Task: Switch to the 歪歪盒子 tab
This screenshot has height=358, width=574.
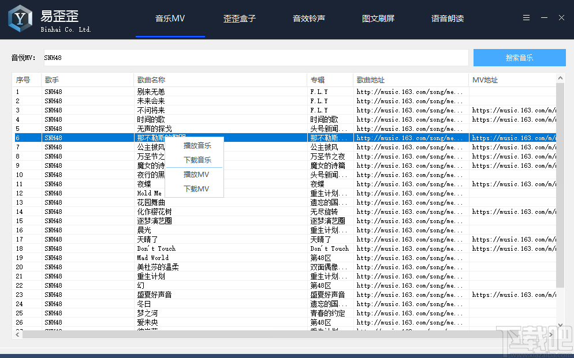Action: click(x=239, y=18)
